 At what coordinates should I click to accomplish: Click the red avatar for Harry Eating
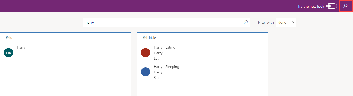145,53
